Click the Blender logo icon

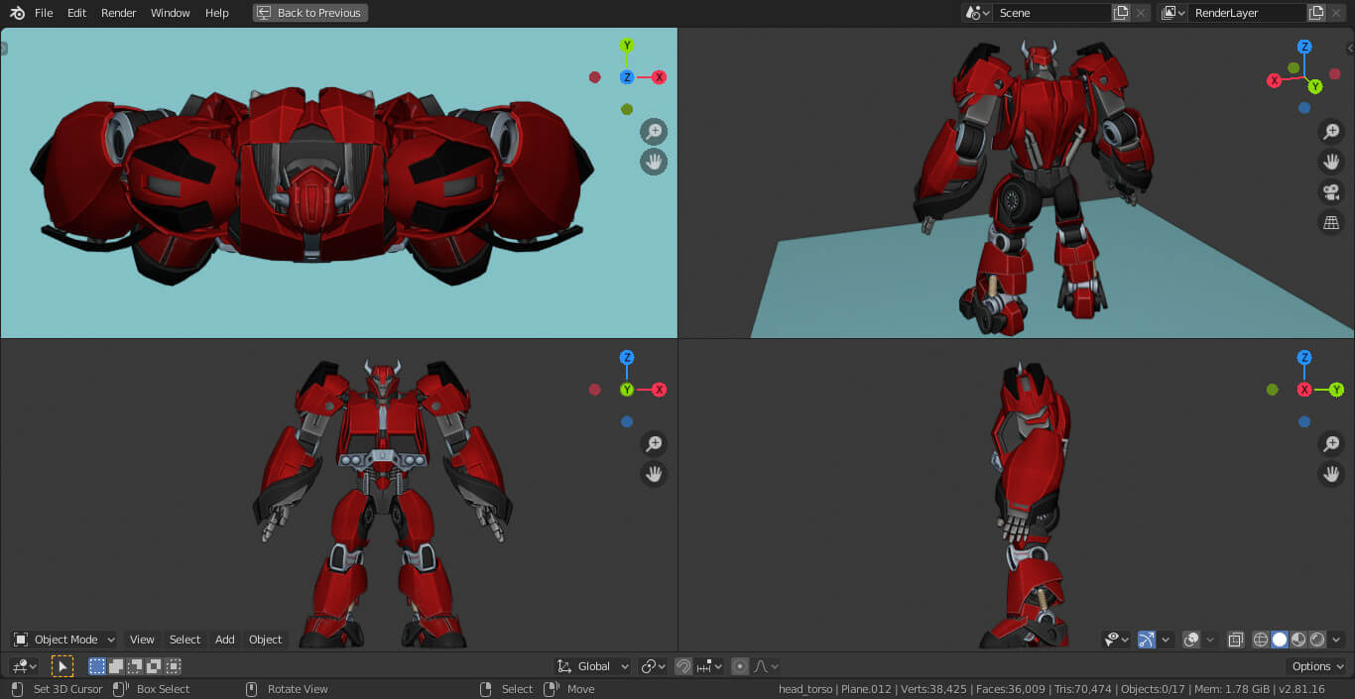pos(17,13)
